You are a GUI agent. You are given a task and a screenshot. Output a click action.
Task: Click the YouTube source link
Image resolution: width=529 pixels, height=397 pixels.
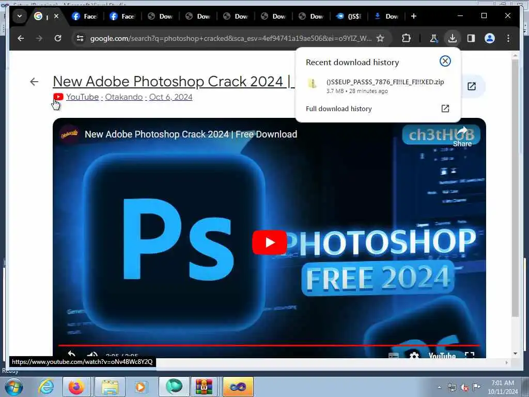pos(82,97)
